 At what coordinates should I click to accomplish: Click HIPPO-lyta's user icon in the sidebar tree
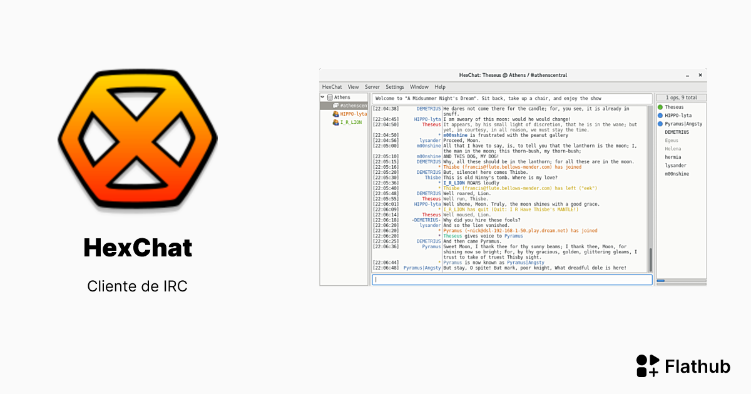pyautogui.click(x=335, y=114)
